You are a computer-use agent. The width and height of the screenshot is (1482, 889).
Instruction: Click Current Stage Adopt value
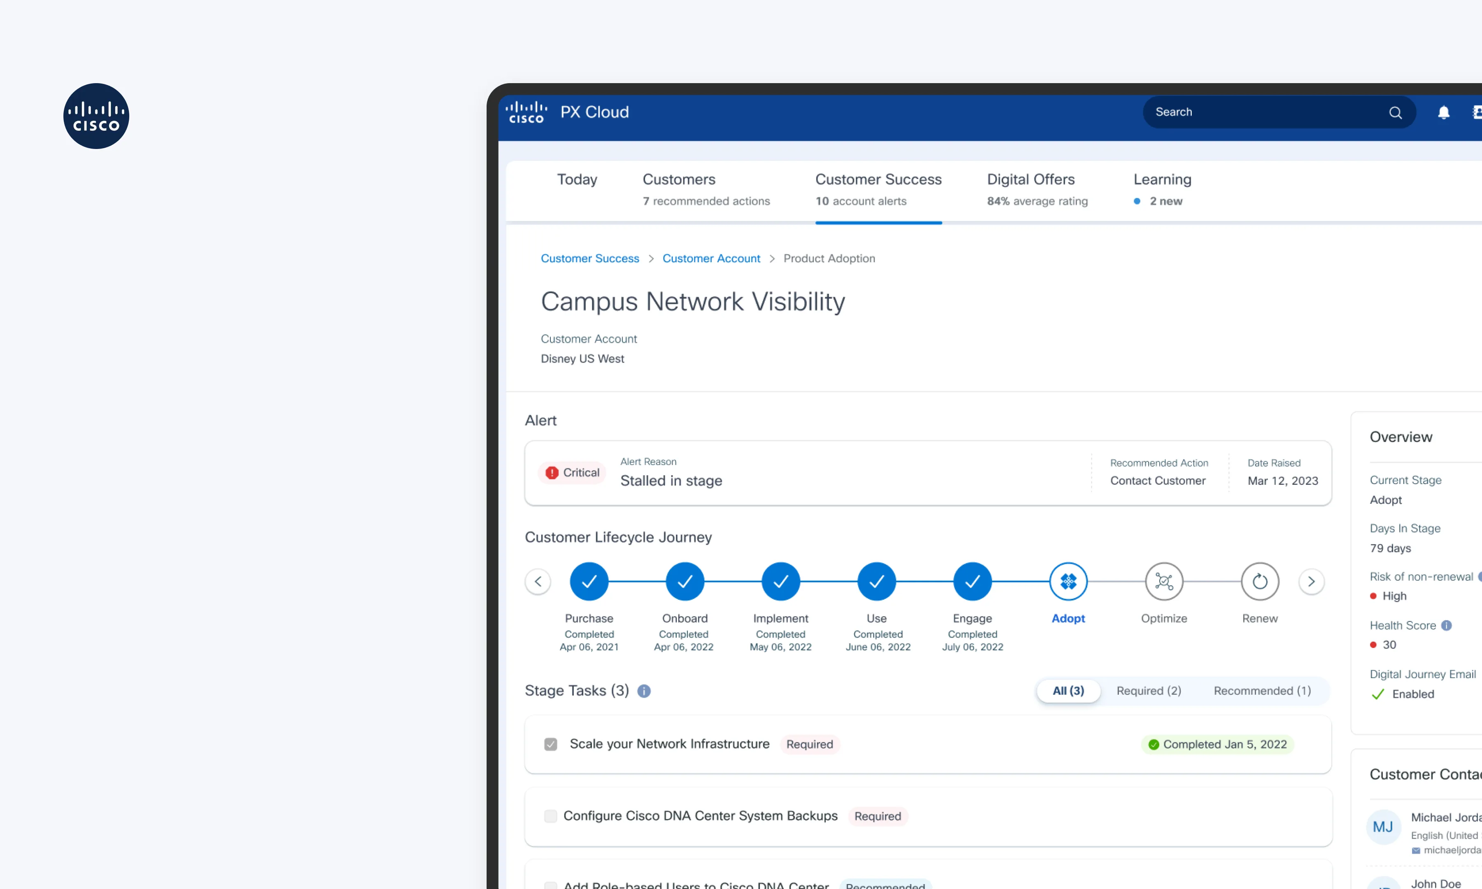[x=1386, y=500]
